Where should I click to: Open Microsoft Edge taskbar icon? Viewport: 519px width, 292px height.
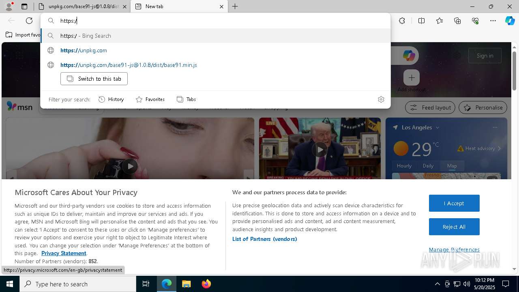coord(167,284)
